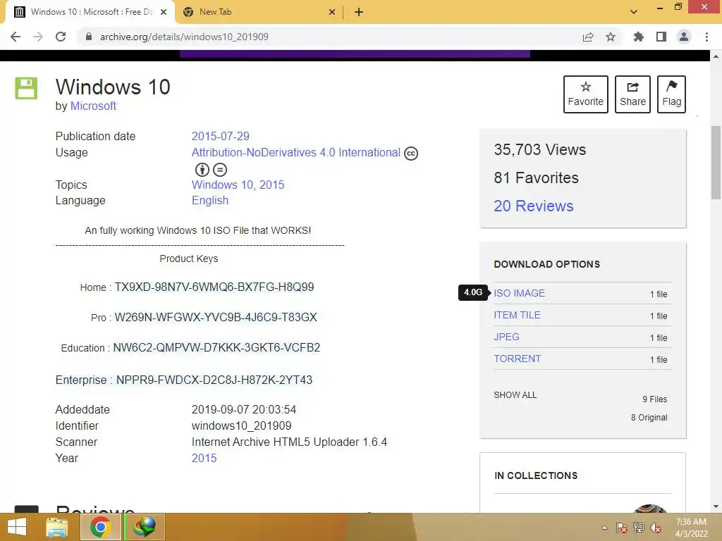Viewport: 722px width, 541px height.
Task: Click the green floppy disk software icon
Action: (x=26, y=88)
